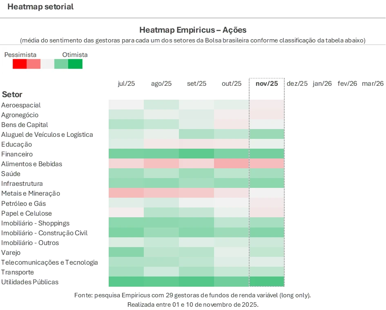Viewport: 386px width, 310px height.
Task: Select the light red legend swatch
Action: click(x=33, y=64)
